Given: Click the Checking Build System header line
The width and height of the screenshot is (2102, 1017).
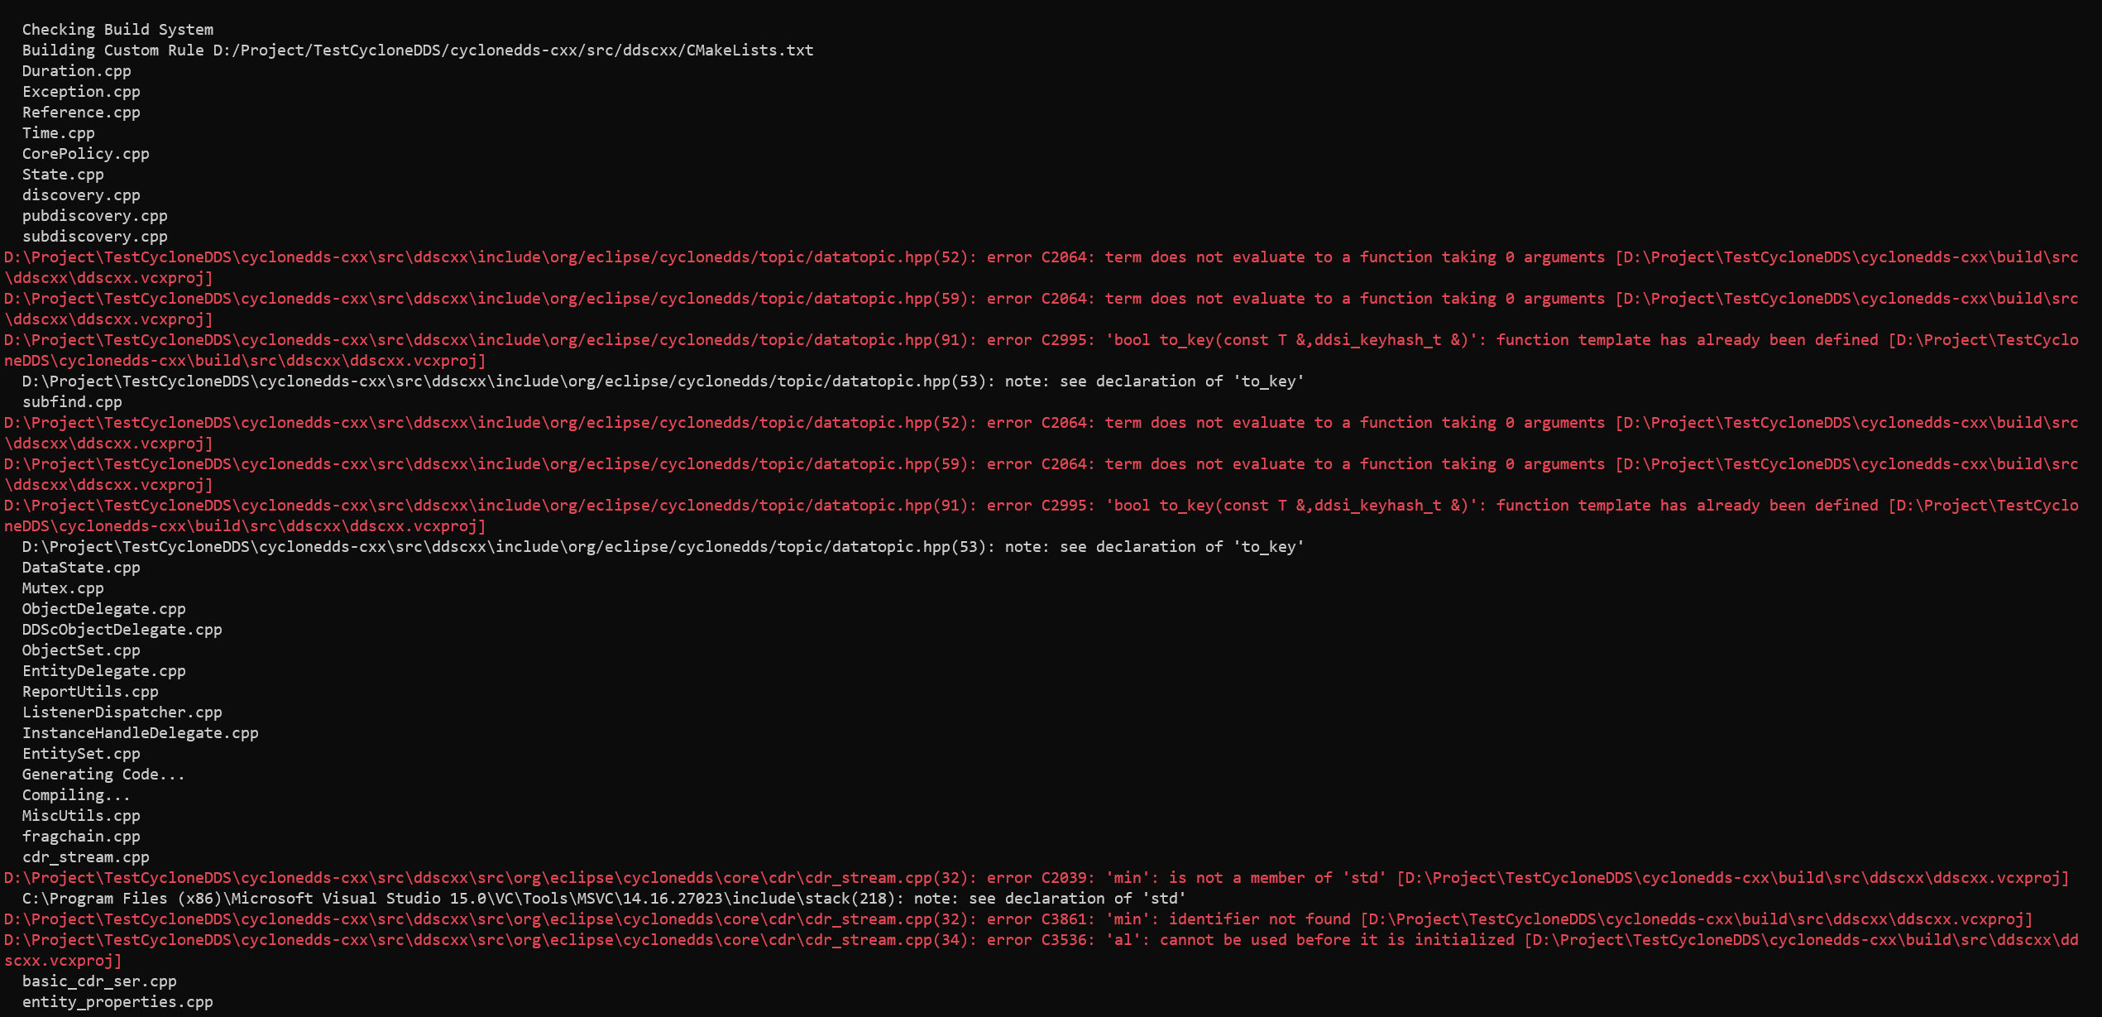Looking at the screenshot, I should tap(117, 28).
